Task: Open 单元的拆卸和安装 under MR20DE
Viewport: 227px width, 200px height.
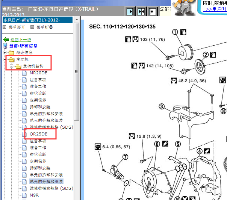Action: [x=46, y=114]
